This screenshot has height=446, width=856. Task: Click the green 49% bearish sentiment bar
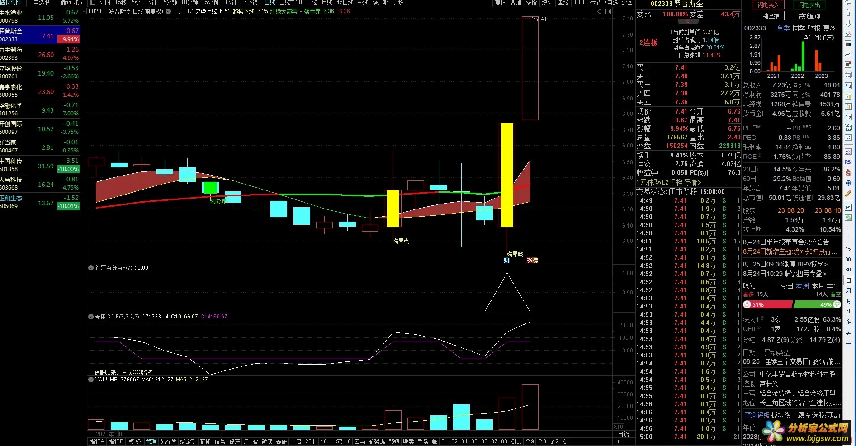[x=817, y=305]
